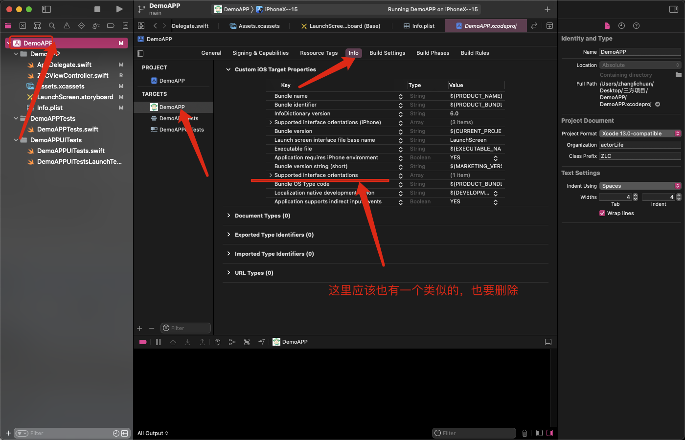685x440 pixels.
Task: Expand Document Types (0) section
Action: [x=228, y=216]
